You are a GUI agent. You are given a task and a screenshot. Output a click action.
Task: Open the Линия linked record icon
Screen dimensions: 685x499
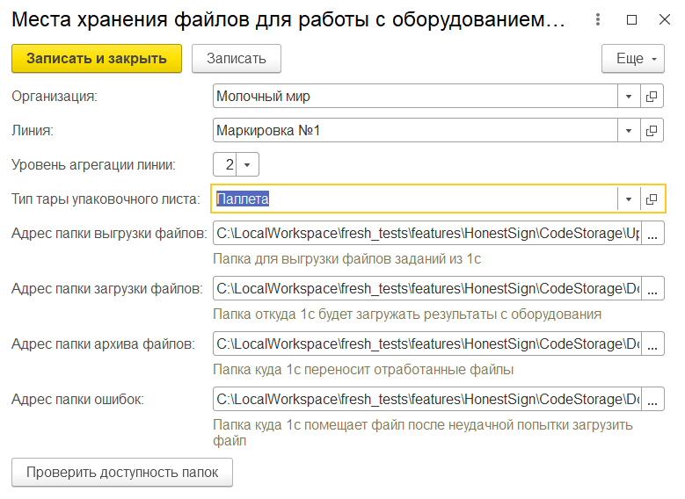(652, 131)
